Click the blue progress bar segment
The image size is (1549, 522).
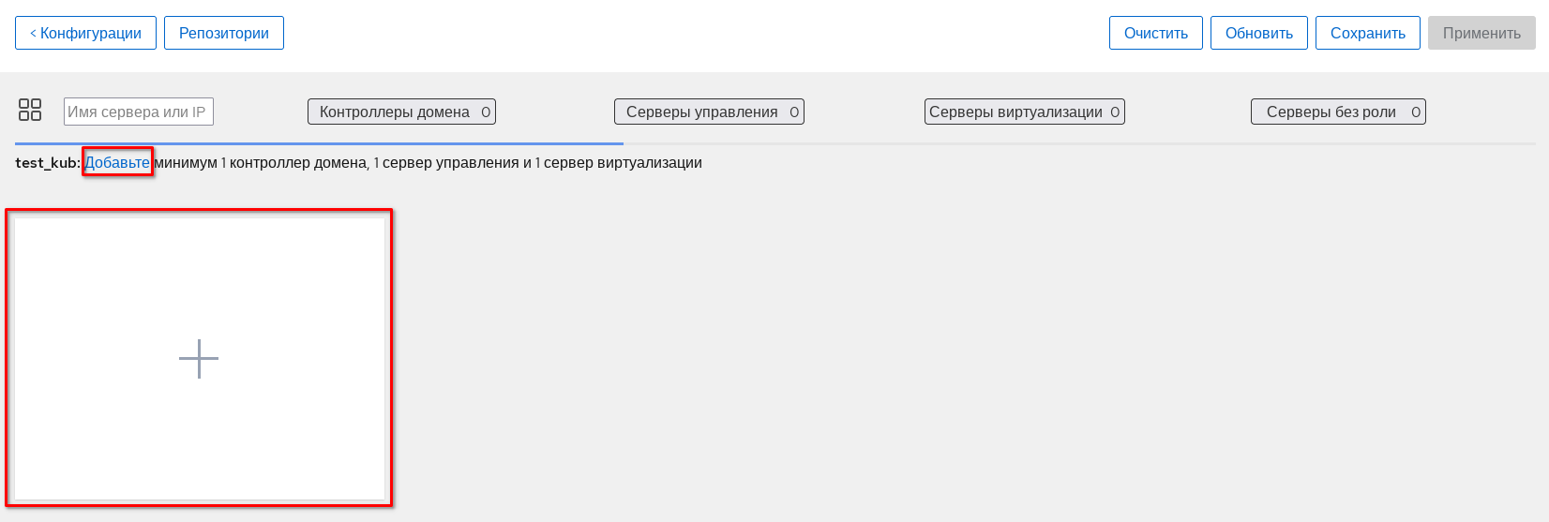(x=319, y=143)
